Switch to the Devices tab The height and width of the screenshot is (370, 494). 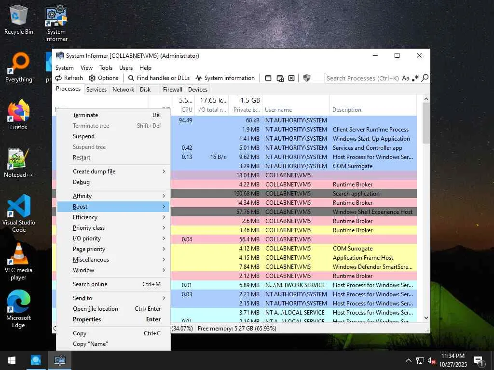[x=198, y=89]
